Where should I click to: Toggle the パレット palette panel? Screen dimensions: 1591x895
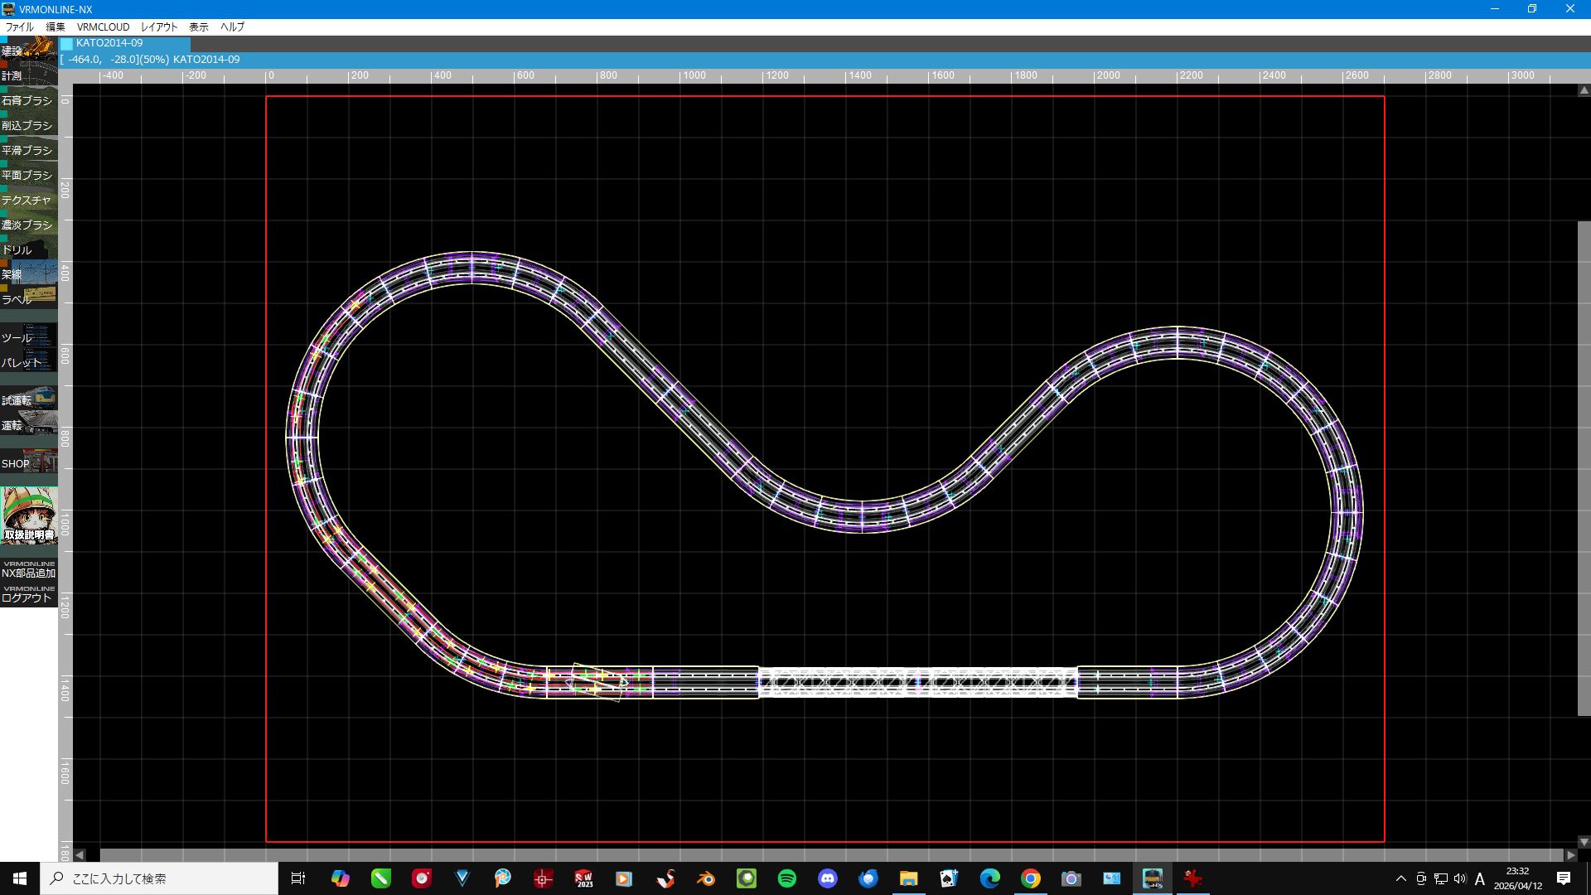(x=29, y=360)
